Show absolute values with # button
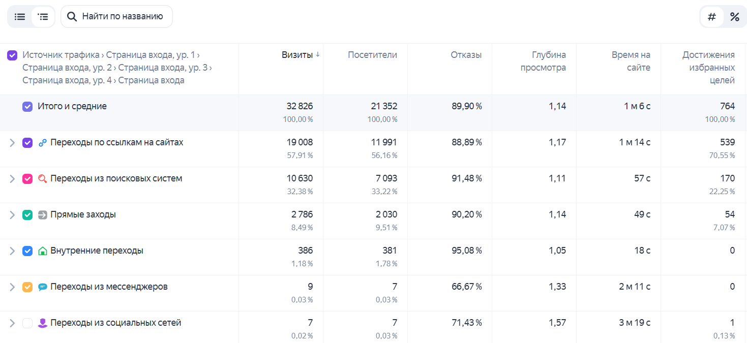 point(712,17)
